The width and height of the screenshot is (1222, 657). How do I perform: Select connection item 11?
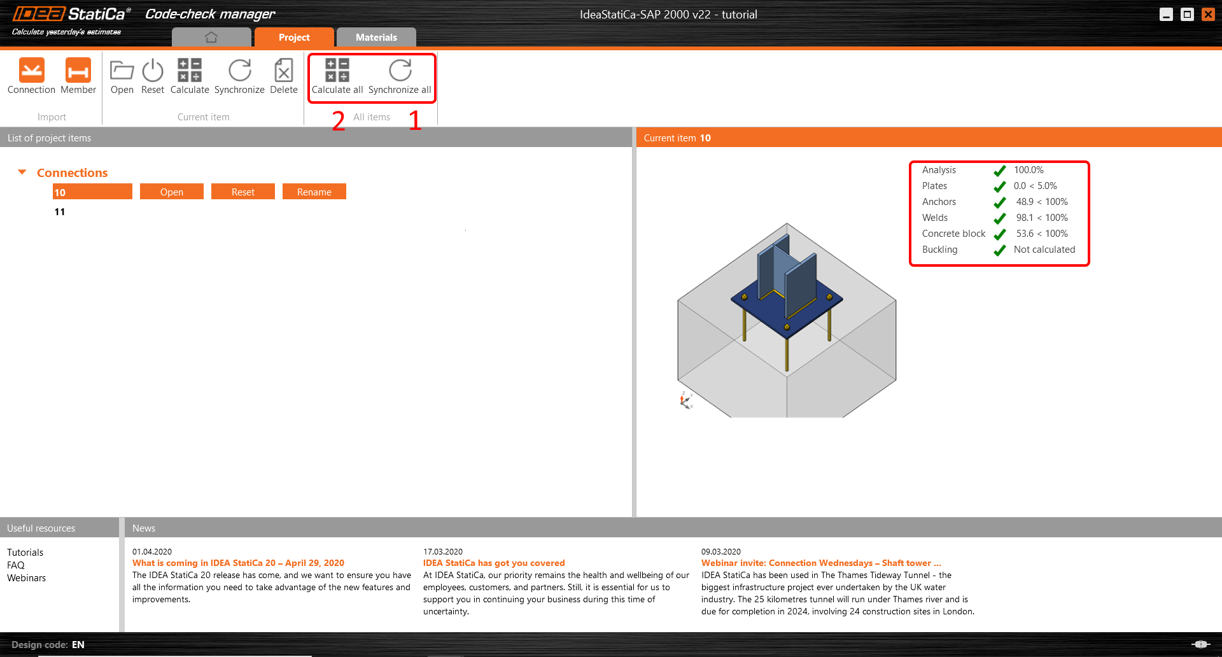[60, 212]
